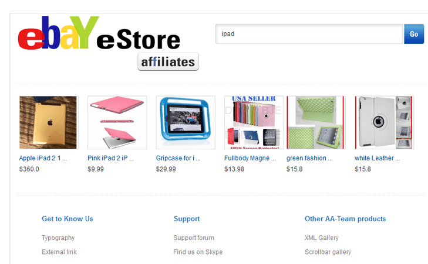Open the Find us on Skype link
Image resolution: width=428 pixels, height=264 pixels.
[198, 252]
